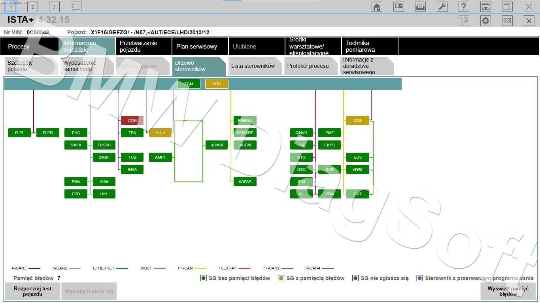Select the HKL control unit
The width and height of the screenshot is (540, 303).
click(x=104, y=194)
